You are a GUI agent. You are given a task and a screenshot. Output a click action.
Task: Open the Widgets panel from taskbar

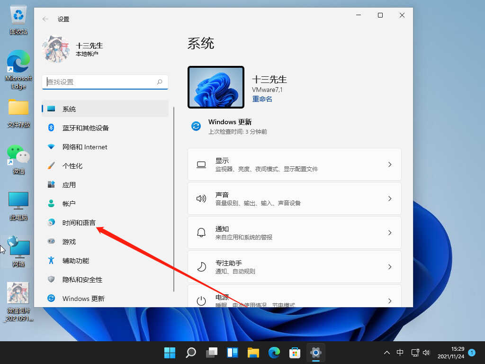pos(232,353)
